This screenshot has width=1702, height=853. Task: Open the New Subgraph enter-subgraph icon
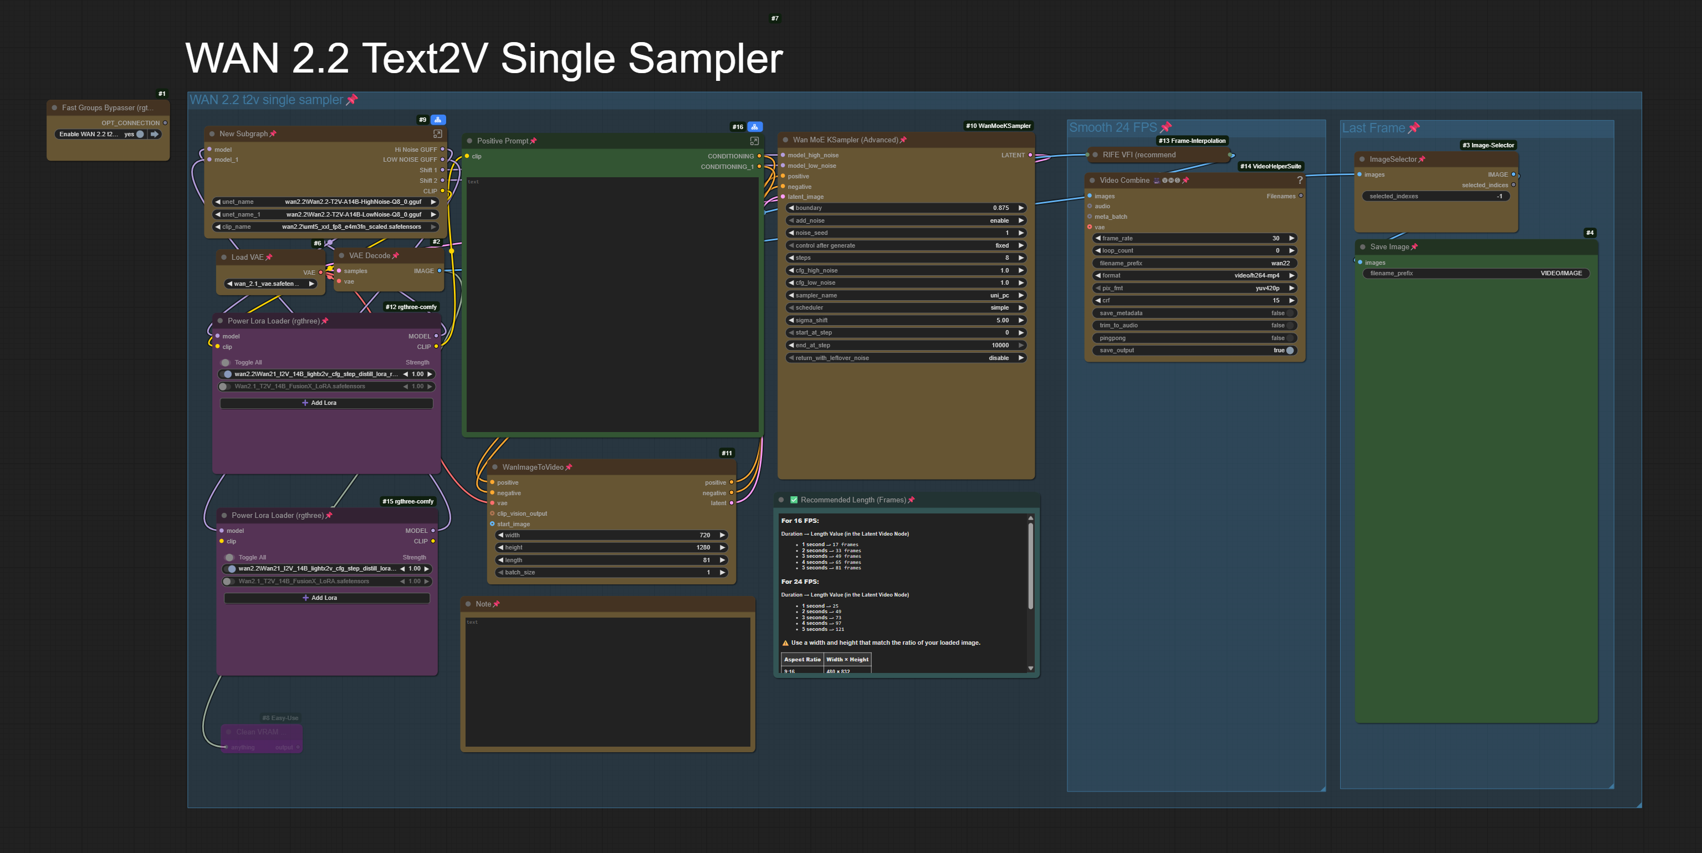click(437, 134)
